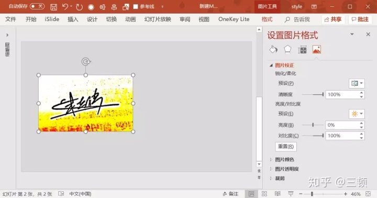This screenshot has height=198, width=377.
Task: Expand the 图片颜色 section
Action: pos(271,160)
